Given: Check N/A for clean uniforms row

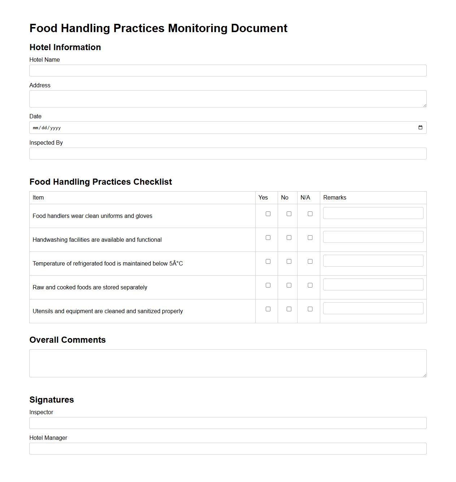Looking at the screenshot, I should click(x=310, y=214).
